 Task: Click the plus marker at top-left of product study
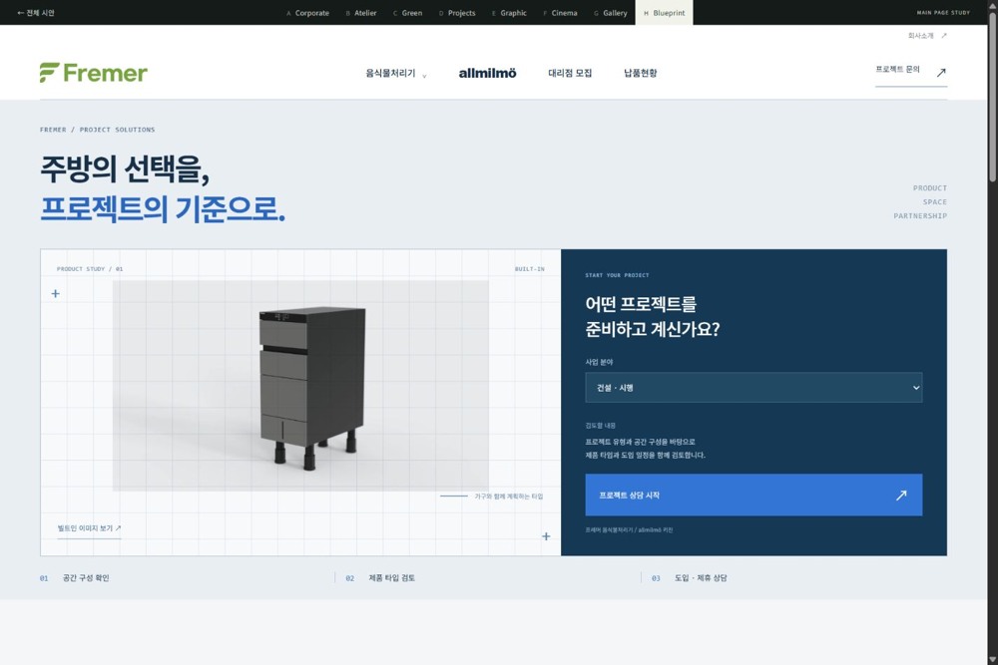(x=55, y=294)
